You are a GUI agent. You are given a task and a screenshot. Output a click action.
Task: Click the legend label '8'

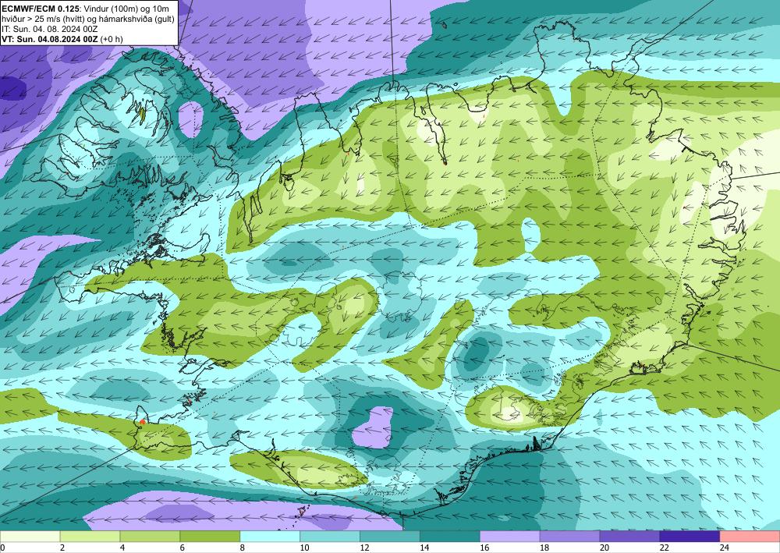[x=243, y=548]
